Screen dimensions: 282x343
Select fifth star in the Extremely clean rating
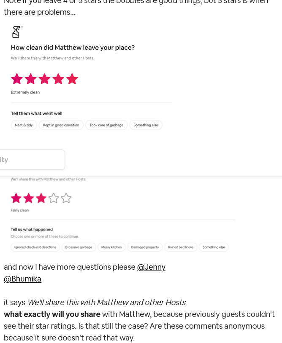[72, 79]
